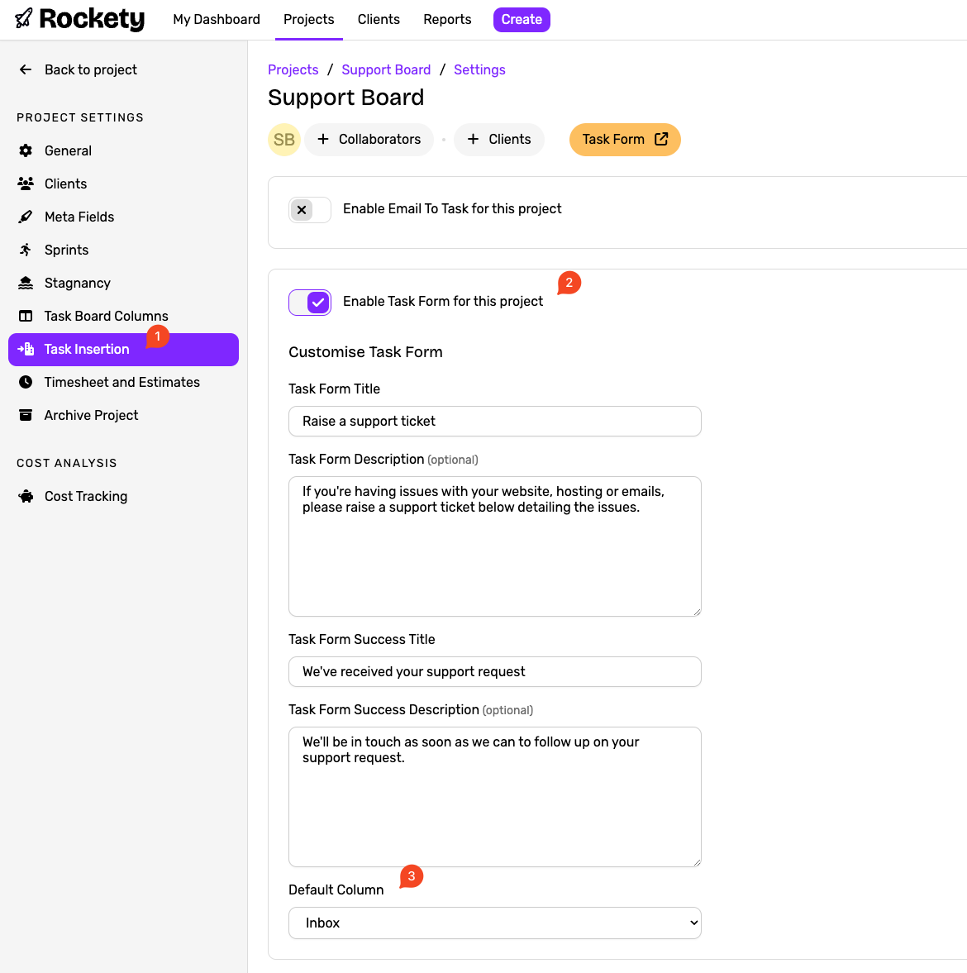Viewport: 967px width, 973px height.
Task: Click the 'Support Board' page title
Action: (x=346, y=98)
